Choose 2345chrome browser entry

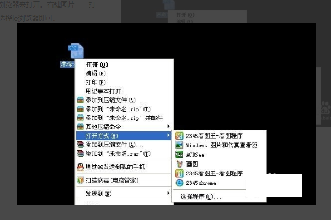pos(201,183)
